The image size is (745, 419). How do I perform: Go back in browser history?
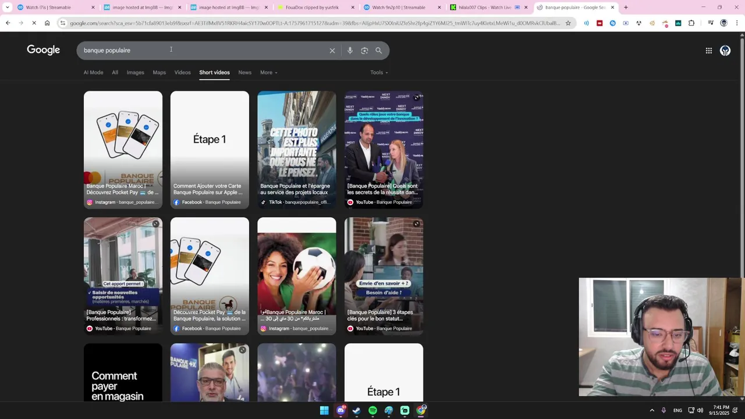tap(8, 23)
